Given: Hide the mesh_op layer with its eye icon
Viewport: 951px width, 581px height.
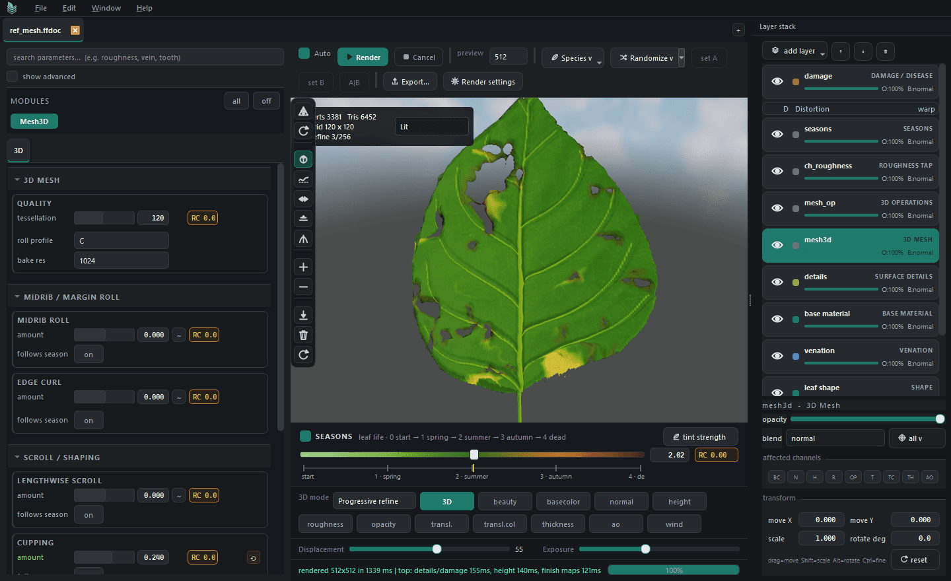Looking at the screenshot, I should coord(777,208).
